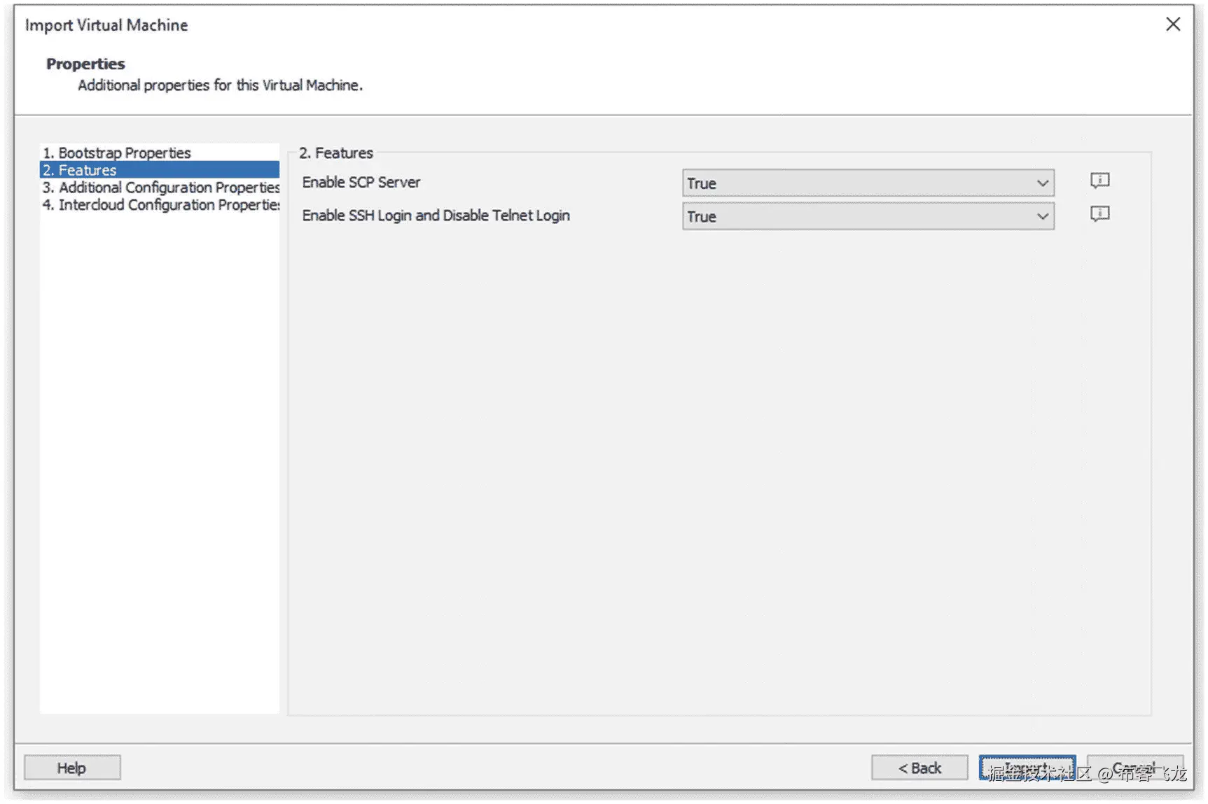The image size is (1208, 804).
Task: Click the Import Virtual Machine title text
Action: click(x=106, y=25)
